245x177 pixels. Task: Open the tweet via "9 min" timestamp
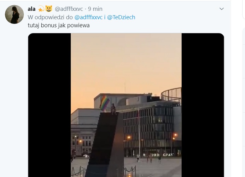[x=95, y=9]
